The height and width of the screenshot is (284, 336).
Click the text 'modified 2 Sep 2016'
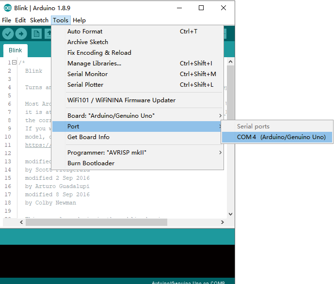(57, 178)
